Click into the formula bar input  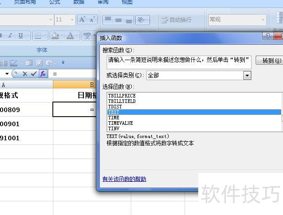coord(72,74)
